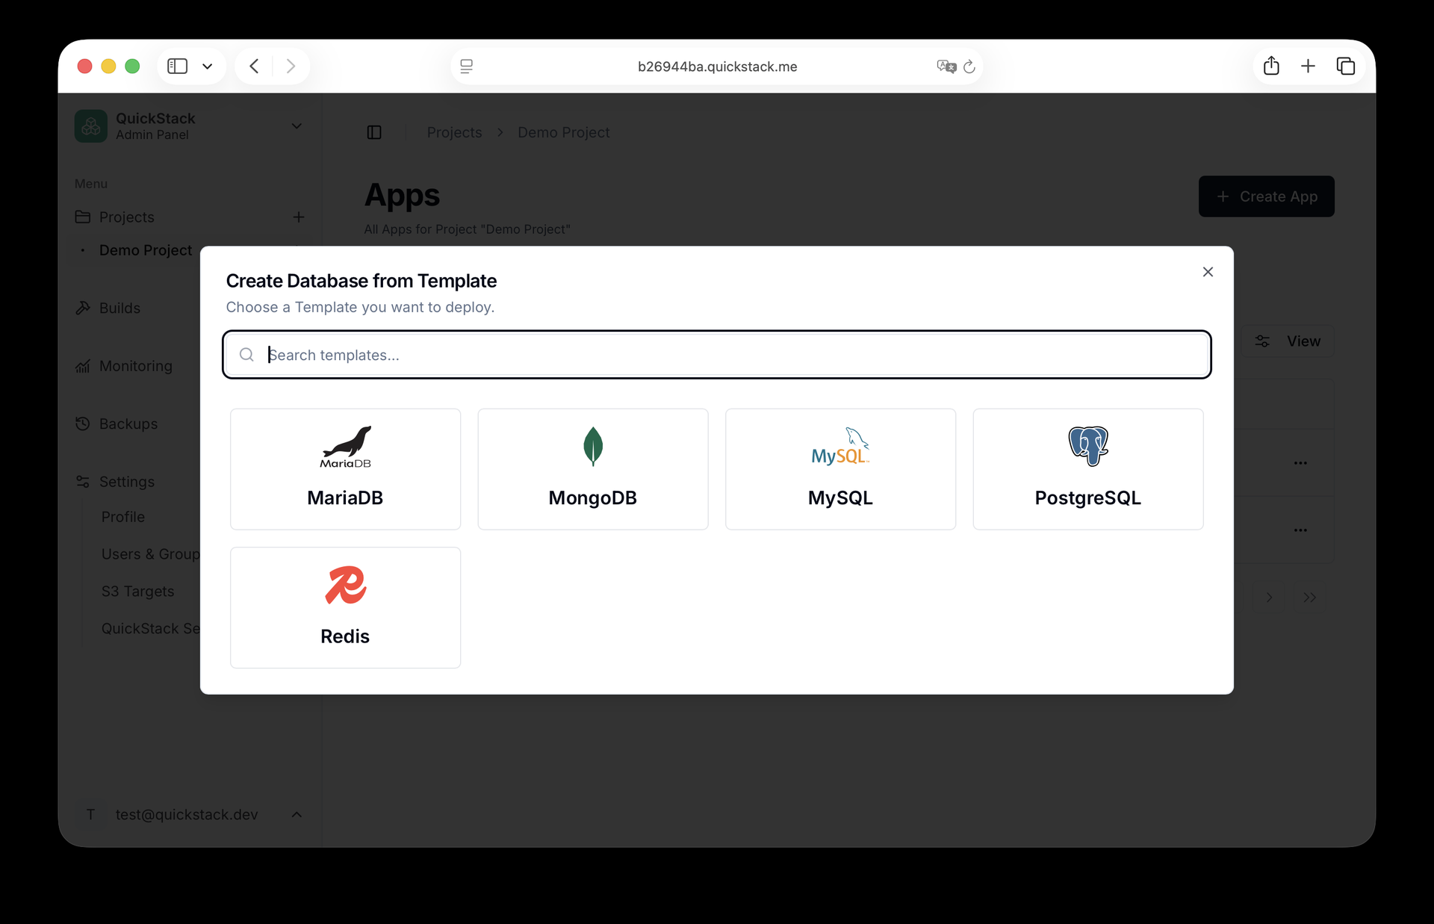Click the search magnifier icon in dialog
Image resolution: width=1434 pixels, height=924 pixels.
246,355
